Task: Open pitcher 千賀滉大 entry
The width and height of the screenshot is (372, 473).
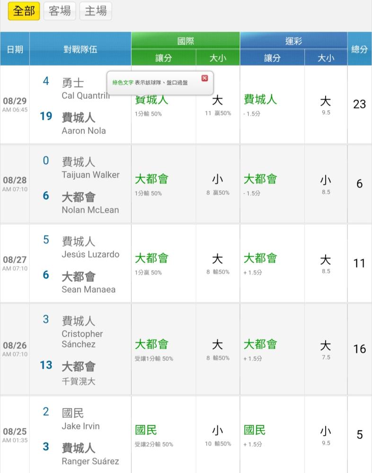Action: pos(78,381)
